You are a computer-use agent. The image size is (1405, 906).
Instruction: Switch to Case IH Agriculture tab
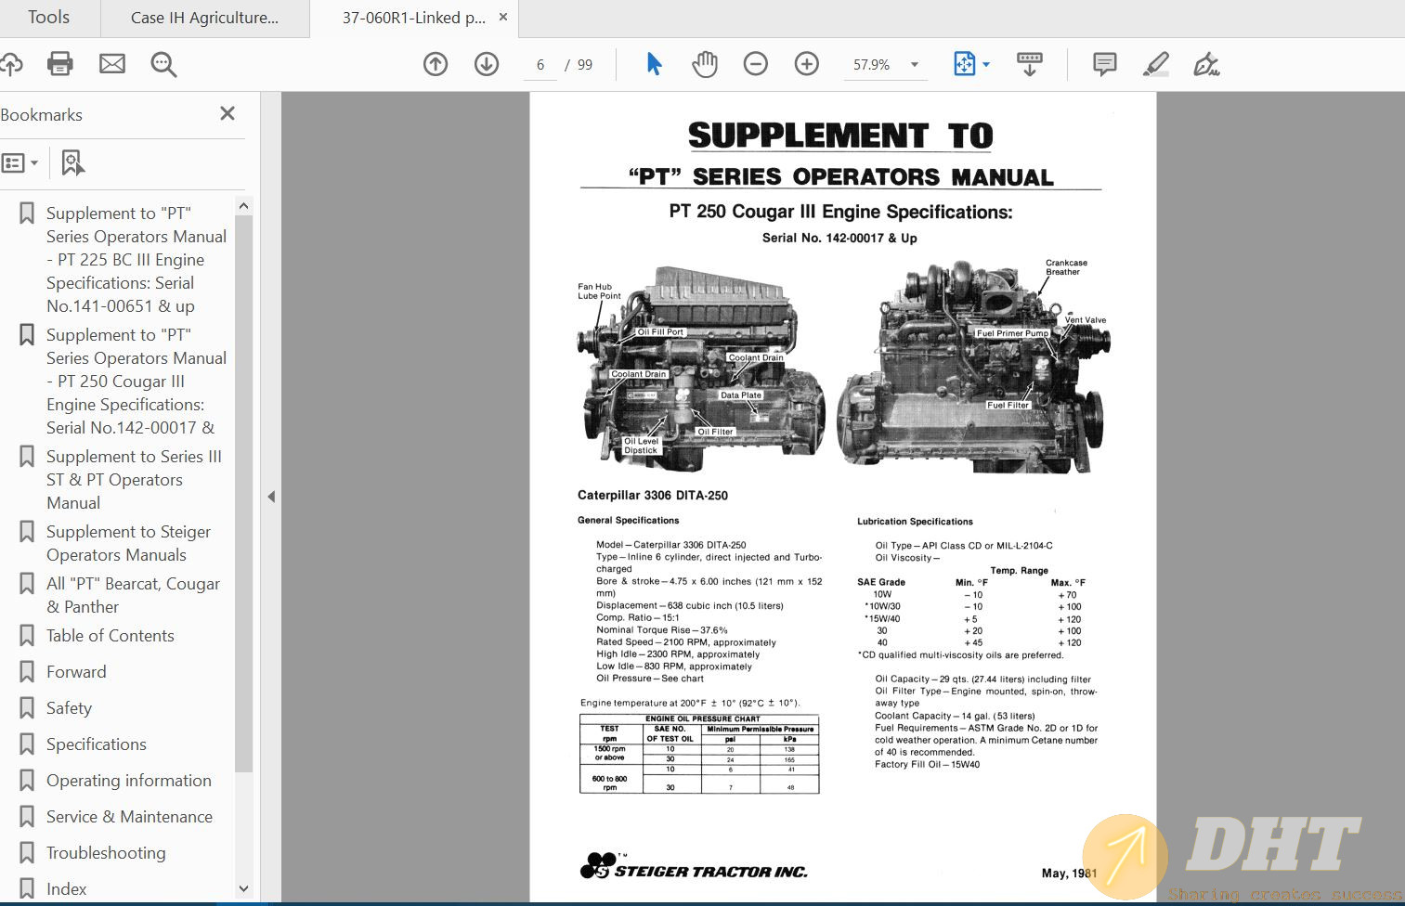(204, 18)
